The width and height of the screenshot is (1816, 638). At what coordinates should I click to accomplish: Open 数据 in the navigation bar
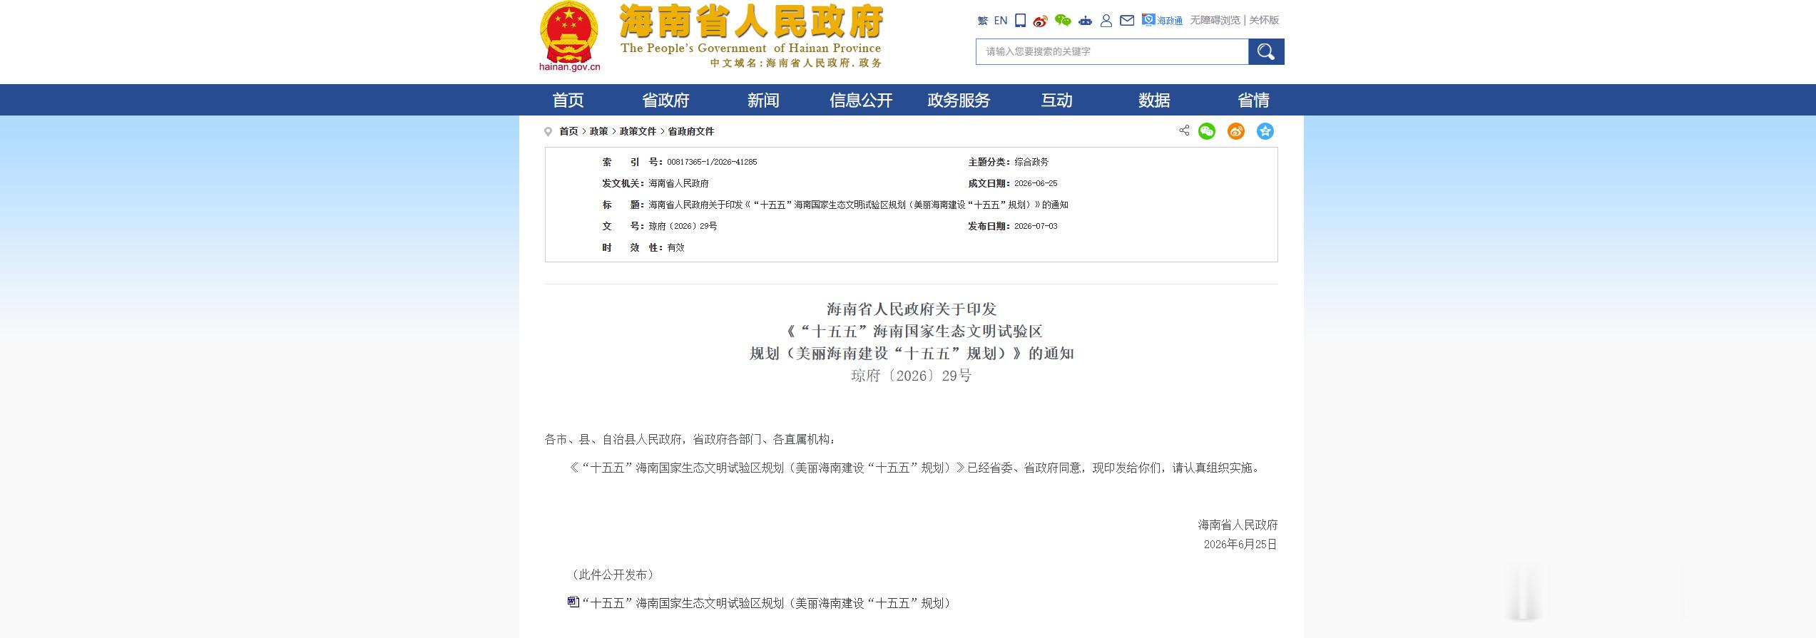click(x=1154, y=100)
